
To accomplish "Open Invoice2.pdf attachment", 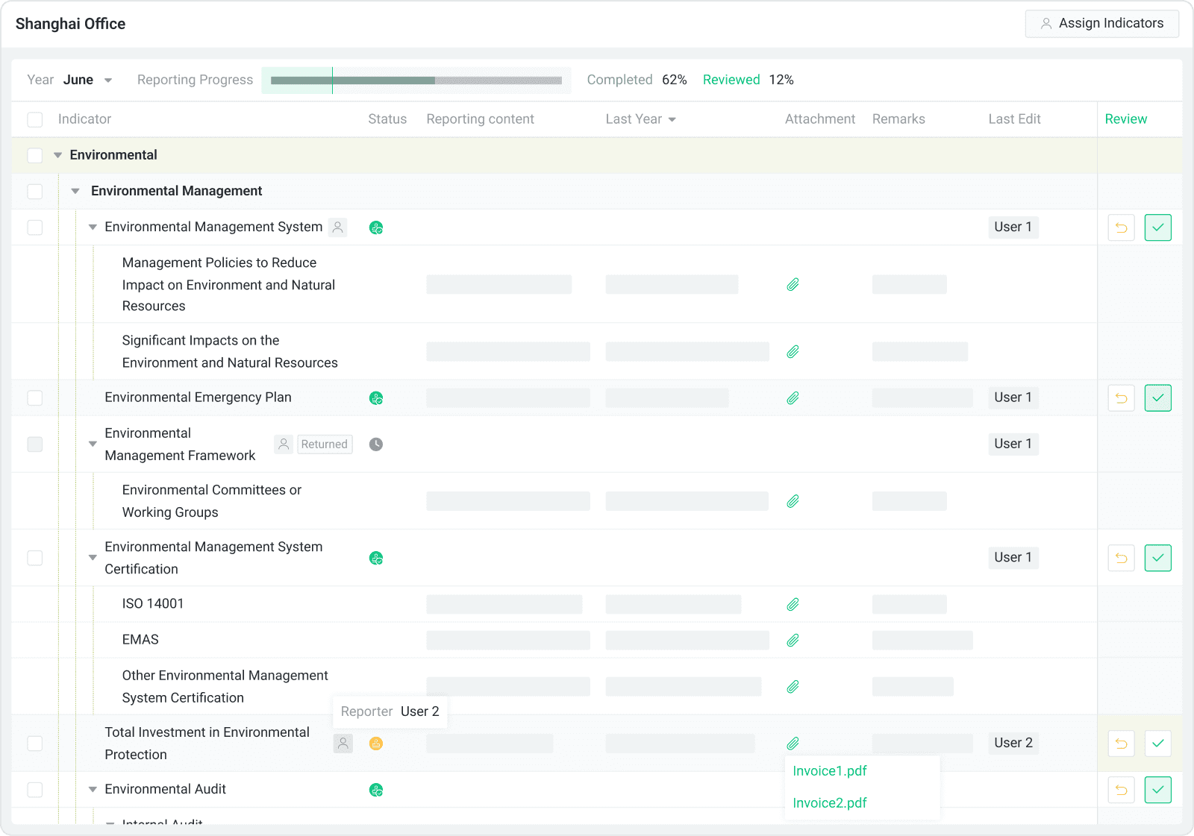I will point(830,803).
